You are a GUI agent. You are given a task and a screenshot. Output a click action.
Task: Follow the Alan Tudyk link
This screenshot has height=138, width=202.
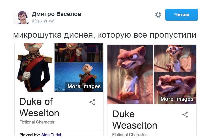click(52, 135)
